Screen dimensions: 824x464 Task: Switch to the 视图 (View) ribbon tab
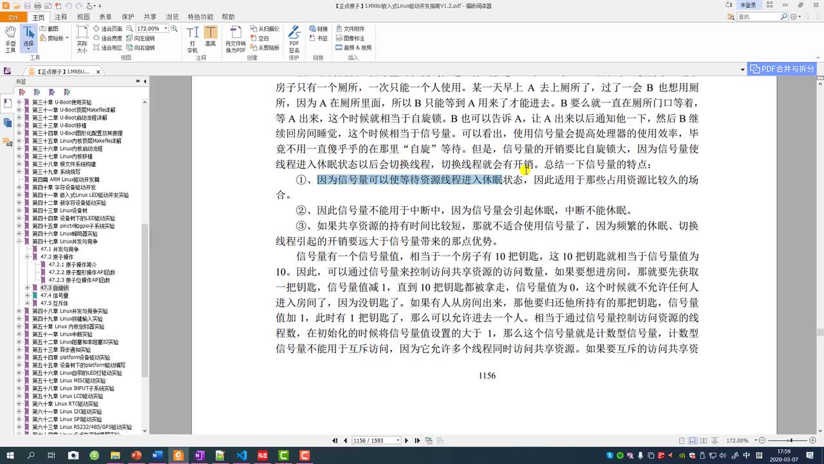point(83,17)
